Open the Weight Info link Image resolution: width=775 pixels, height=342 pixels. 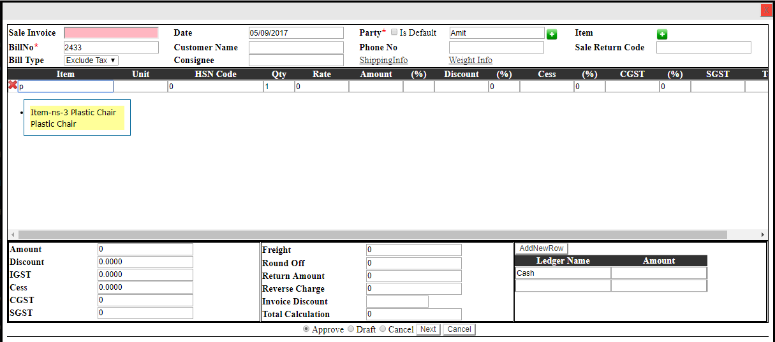470,61
